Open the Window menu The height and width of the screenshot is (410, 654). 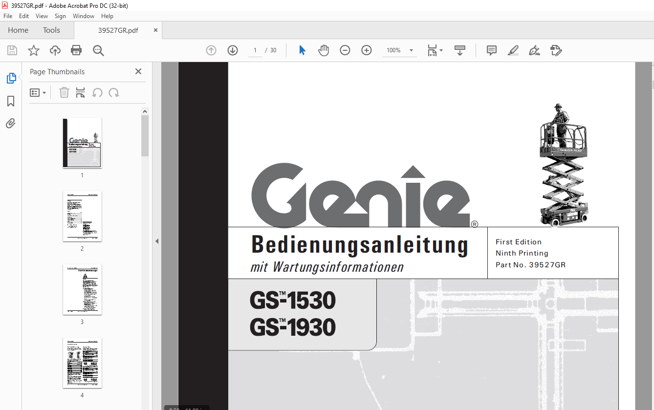pos(84,16)
